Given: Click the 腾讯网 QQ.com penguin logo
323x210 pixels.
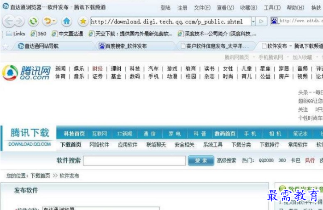Looking at the screenshot, I should pos(26,73).
